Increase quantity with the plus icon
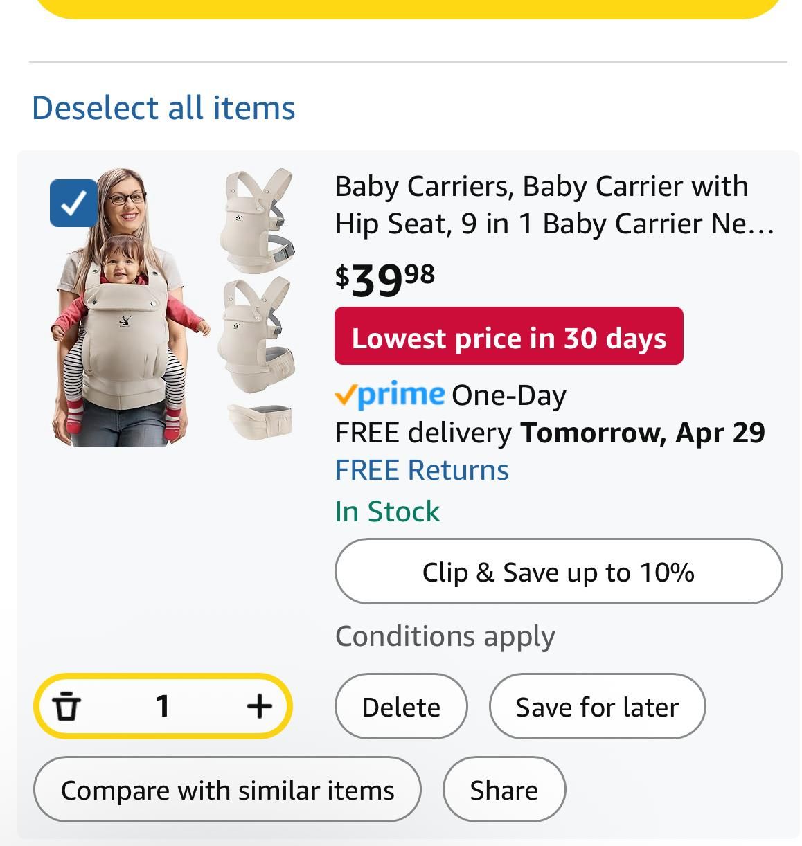802x846 pixels. (259, 706)
